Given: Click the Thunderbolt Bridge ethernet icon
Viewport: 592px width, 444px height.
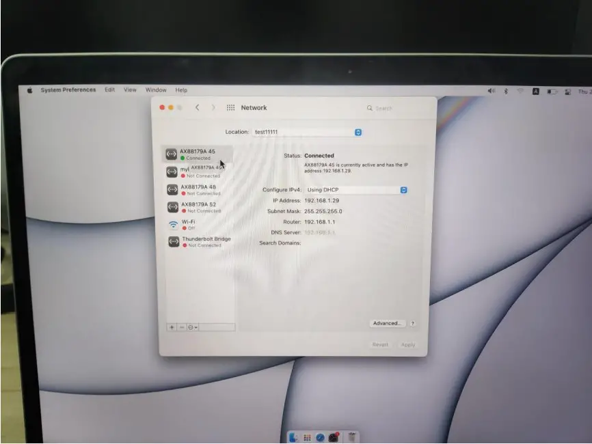Looking at the screenshot, I should (174, 241).
